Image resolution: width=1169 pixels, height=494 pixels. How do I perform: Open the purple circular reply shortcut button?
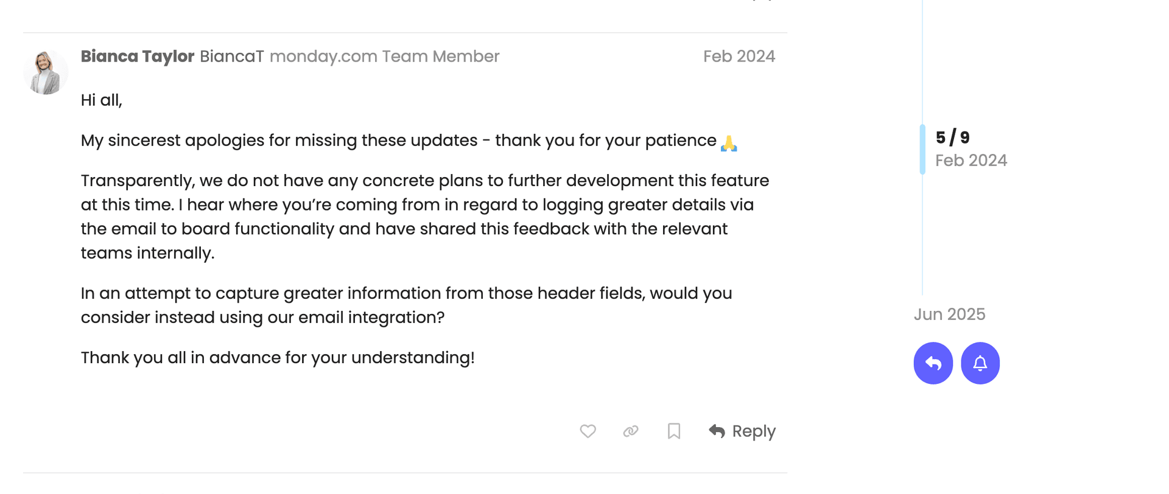pos(933,363)
